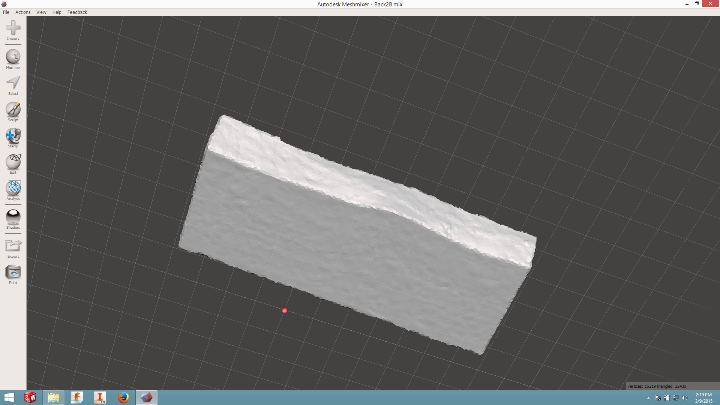Click the power status tray icon

(667, 398)
